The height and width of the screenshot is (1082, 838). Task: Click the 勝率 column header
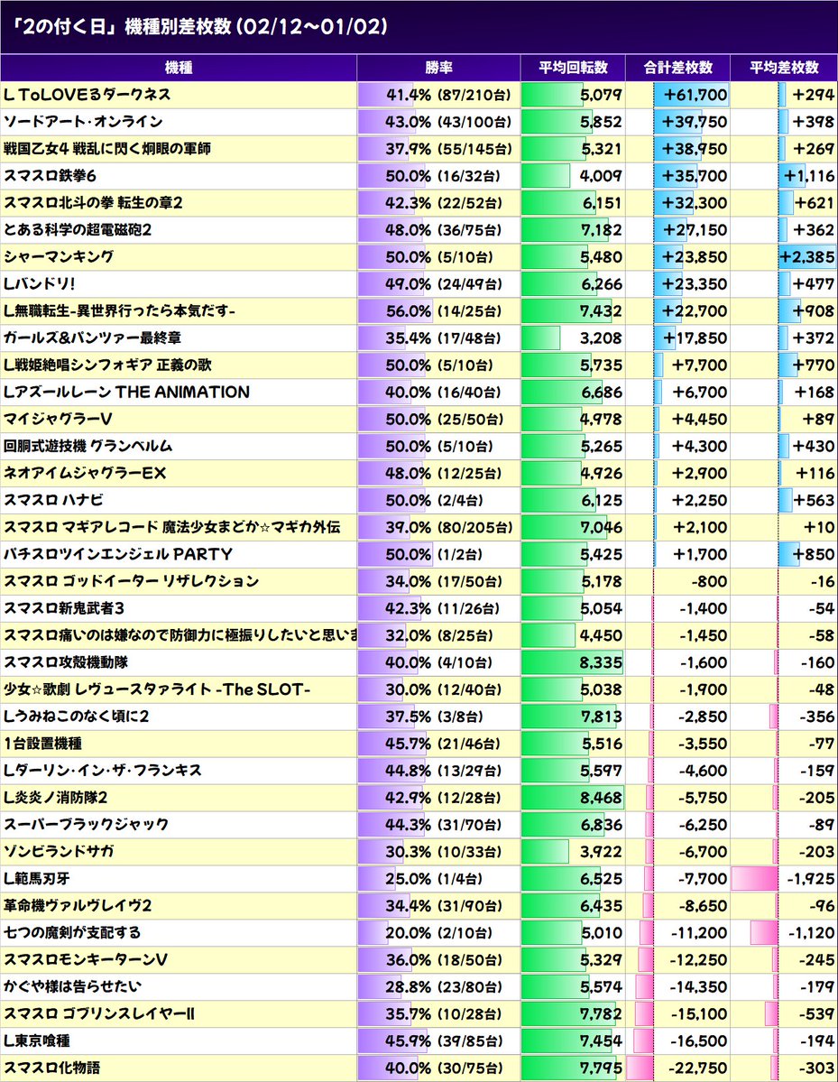pyautogui.click(x=438, y=68)
